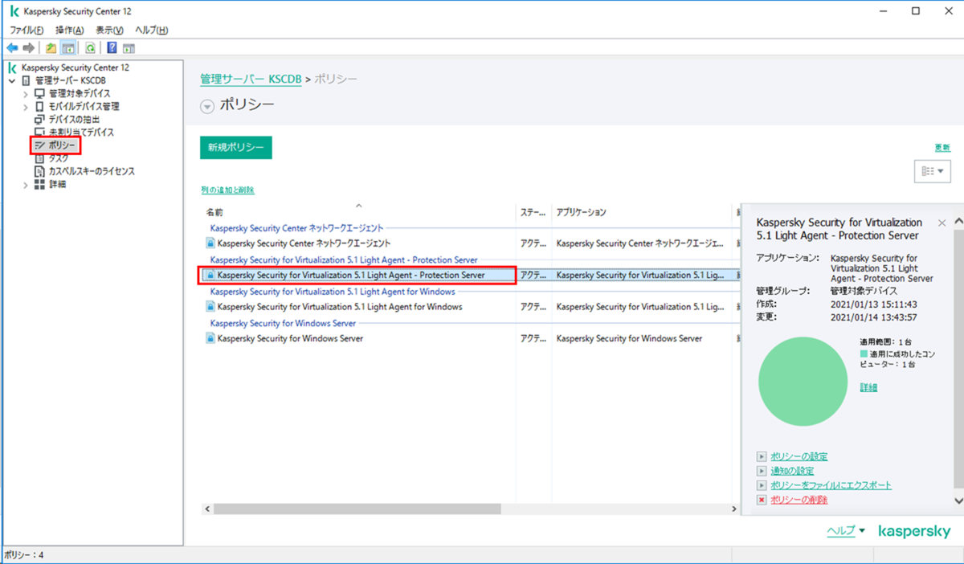964x564 pixels.
Task: Expand the 詳細 tree node arrow
Action: pos(26,184)
